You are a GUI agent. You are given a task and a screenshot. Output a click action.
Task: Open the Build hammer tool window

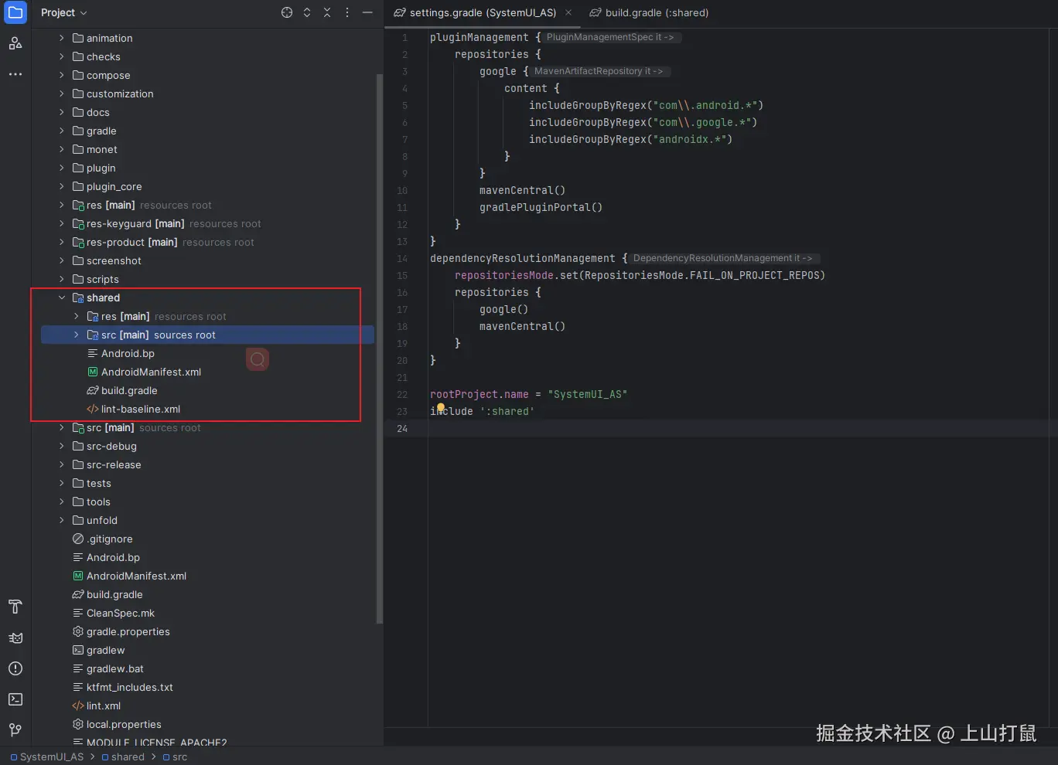pyautogui.click(x=15, y=607)
